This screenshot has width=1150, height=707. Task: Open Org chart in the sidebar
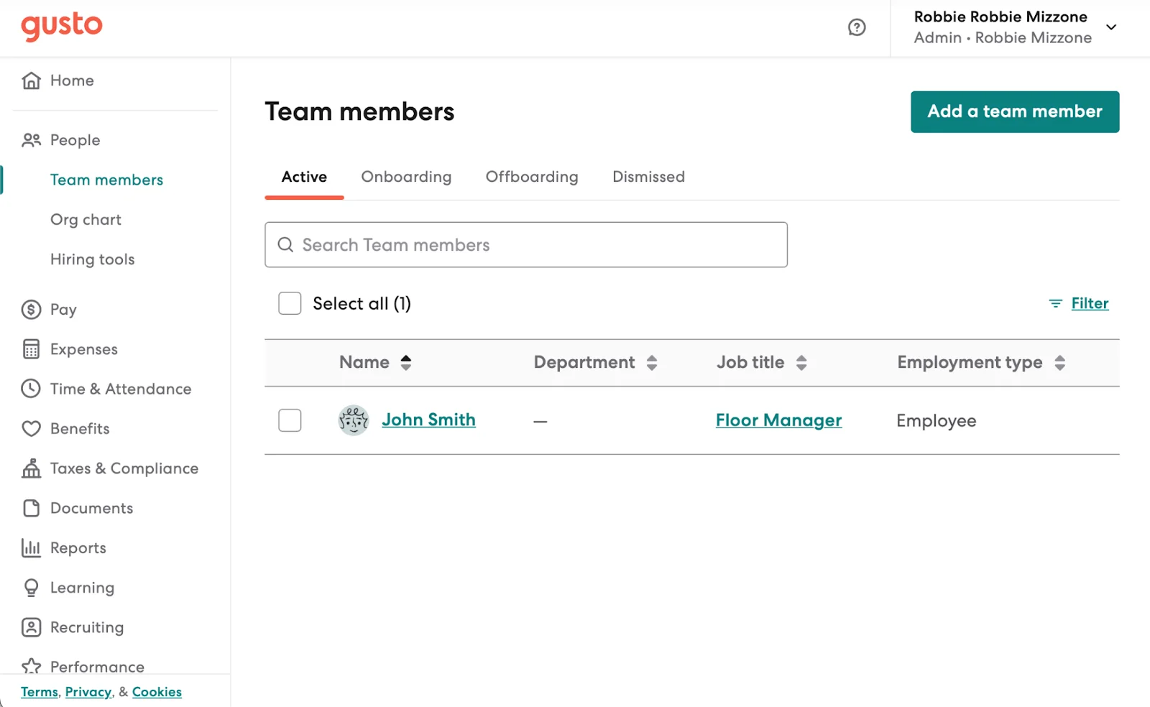86,220
